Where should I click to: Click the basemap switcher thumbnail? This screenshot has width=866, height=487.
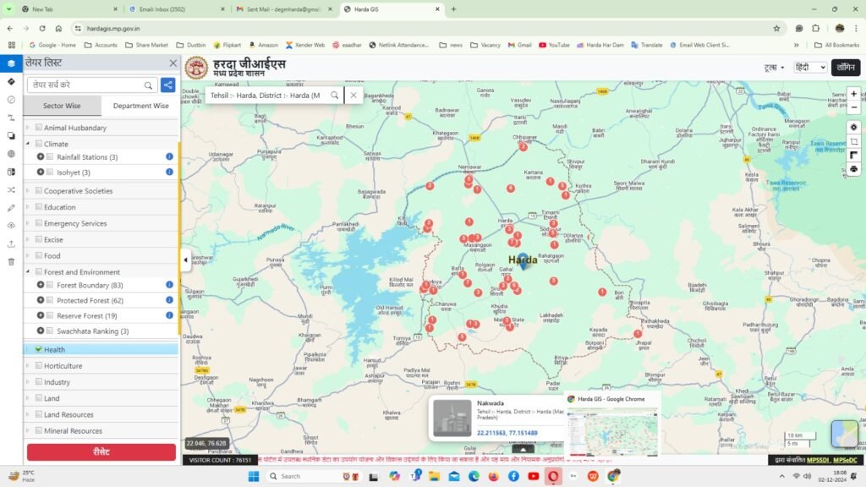tap(844, 434)
